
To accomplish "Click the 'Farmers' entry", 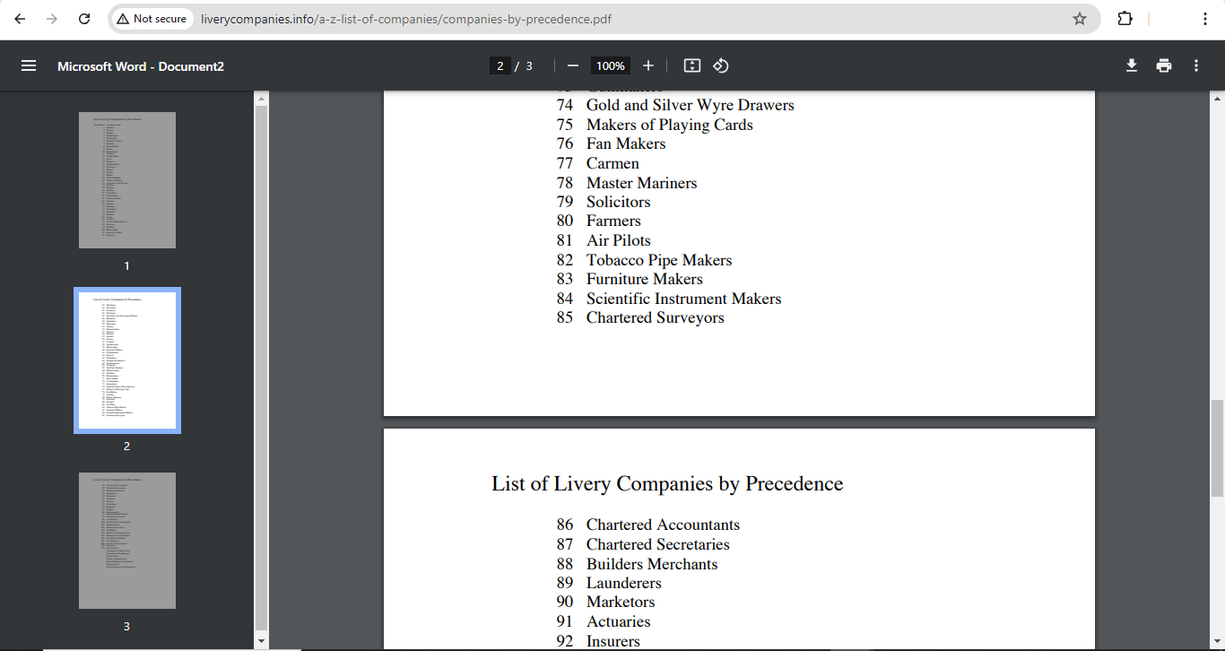I will pyautogui.click(x=613, y=221).
